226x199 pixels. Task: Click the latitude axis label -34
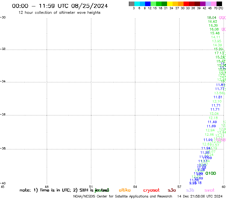(3, 81)
